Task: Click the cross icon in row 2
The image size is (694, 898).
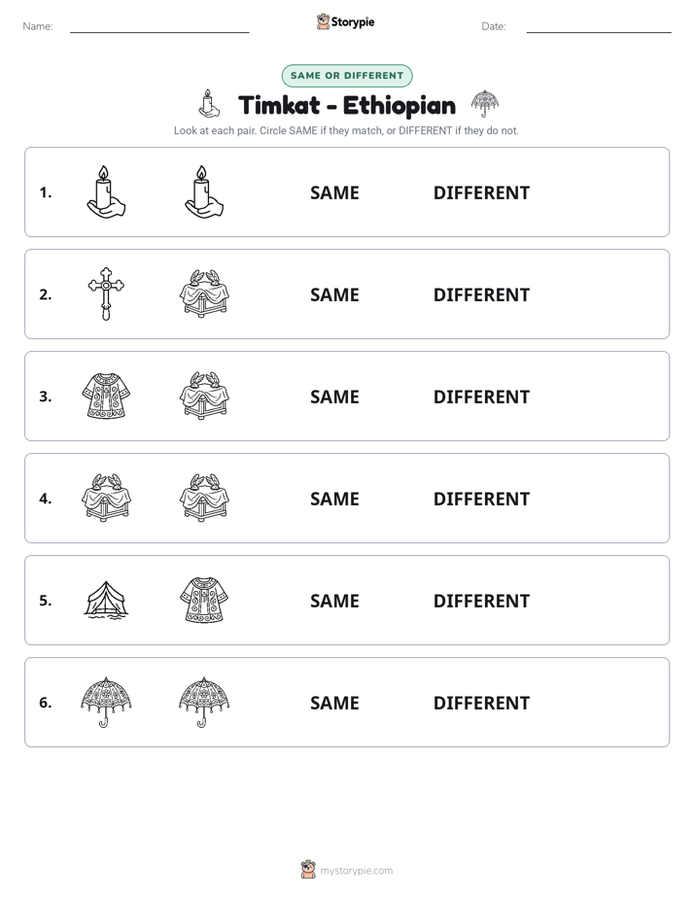Action: point(106,294)
